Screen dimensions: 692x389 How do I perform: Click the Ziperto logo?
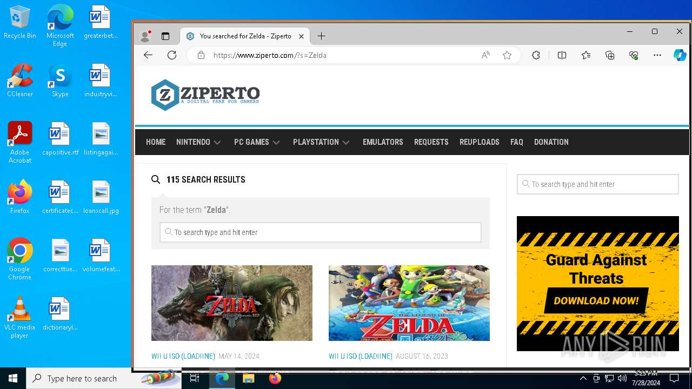tap(205, 95)
